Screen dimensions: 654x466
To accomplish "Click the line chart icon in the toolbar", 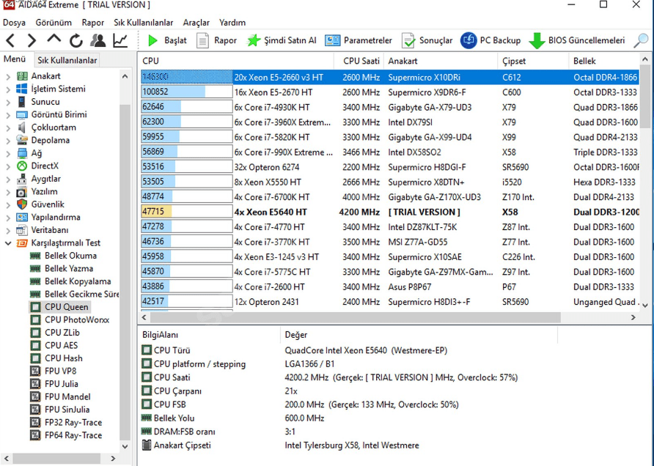I will pyautogui.click(x=121, y=40).
